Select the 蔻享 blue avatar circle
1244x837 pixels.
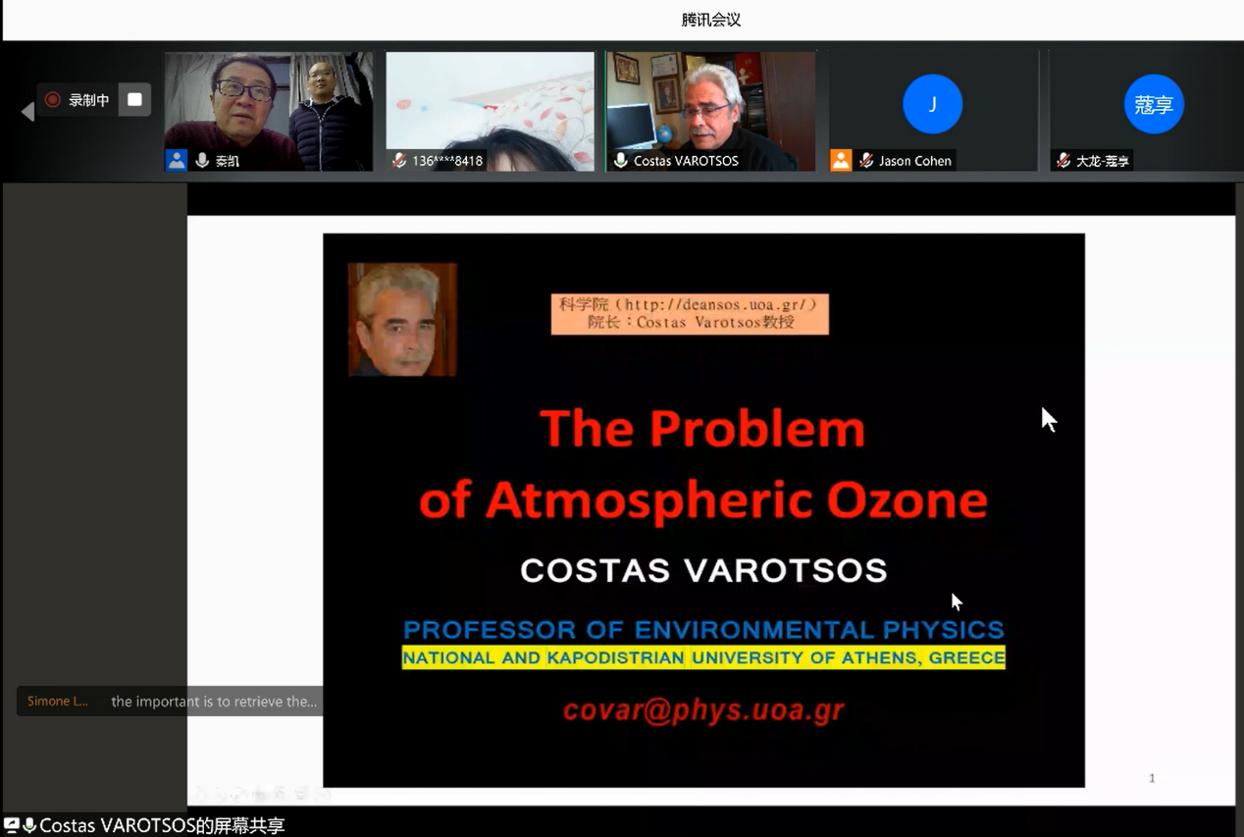[1154, 104]
